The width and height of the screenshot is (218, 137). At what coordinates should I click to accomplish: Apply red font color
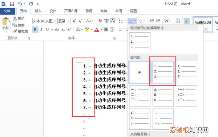pyautogui.click(x=97, y=29)
